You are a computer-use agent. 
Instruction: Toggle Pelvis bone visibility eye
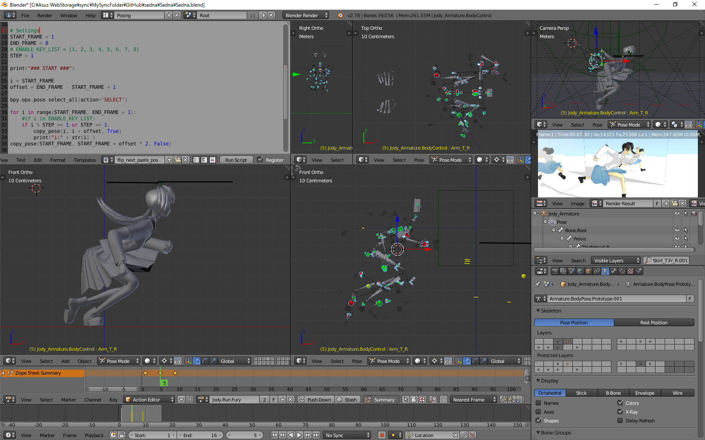point(677,238)
